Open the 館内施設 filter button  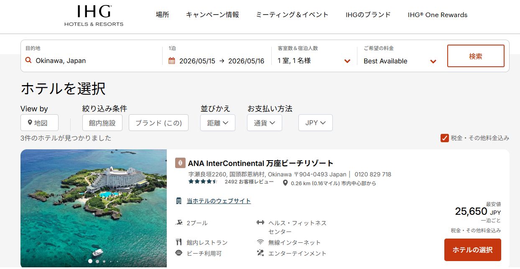(x=102, y=123)
